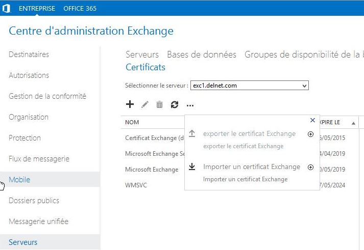Viewport: 364px width, 250px height.
Task: Click the pencil edit certificate icon
Action: pos(144,104)
